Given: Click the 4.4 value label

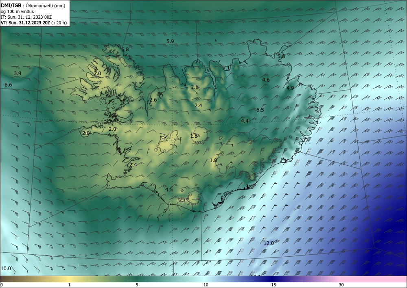Looking at the screenshot, I should [245, 121].
